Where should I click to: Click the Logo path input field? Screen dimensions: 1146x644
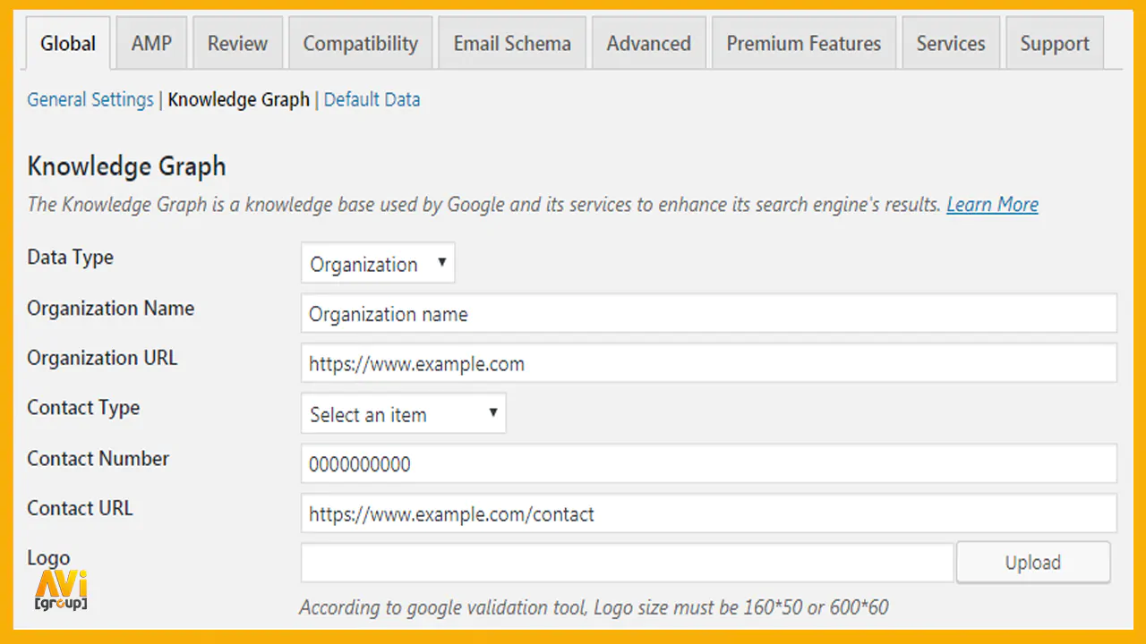[627, 563]
